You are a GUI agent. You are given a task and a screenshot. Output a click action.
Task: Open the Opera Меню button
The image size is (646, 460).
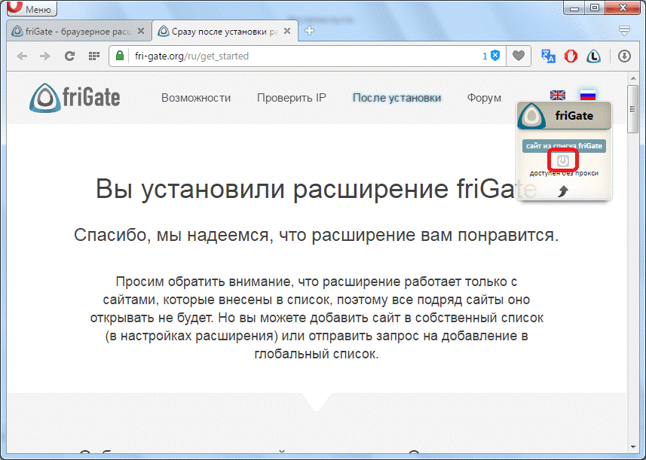pyautogui.click(x=32, y=8)
